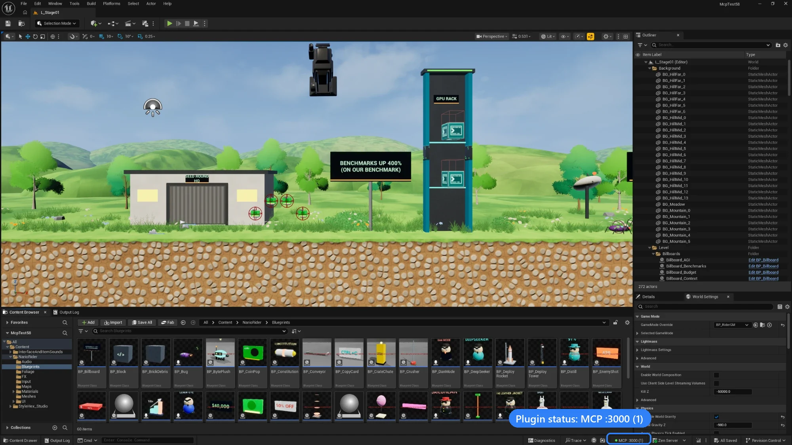The image size is (792, 445).
Task: Open Lit view mode dropdown
Action: click(x=548, y=36)
